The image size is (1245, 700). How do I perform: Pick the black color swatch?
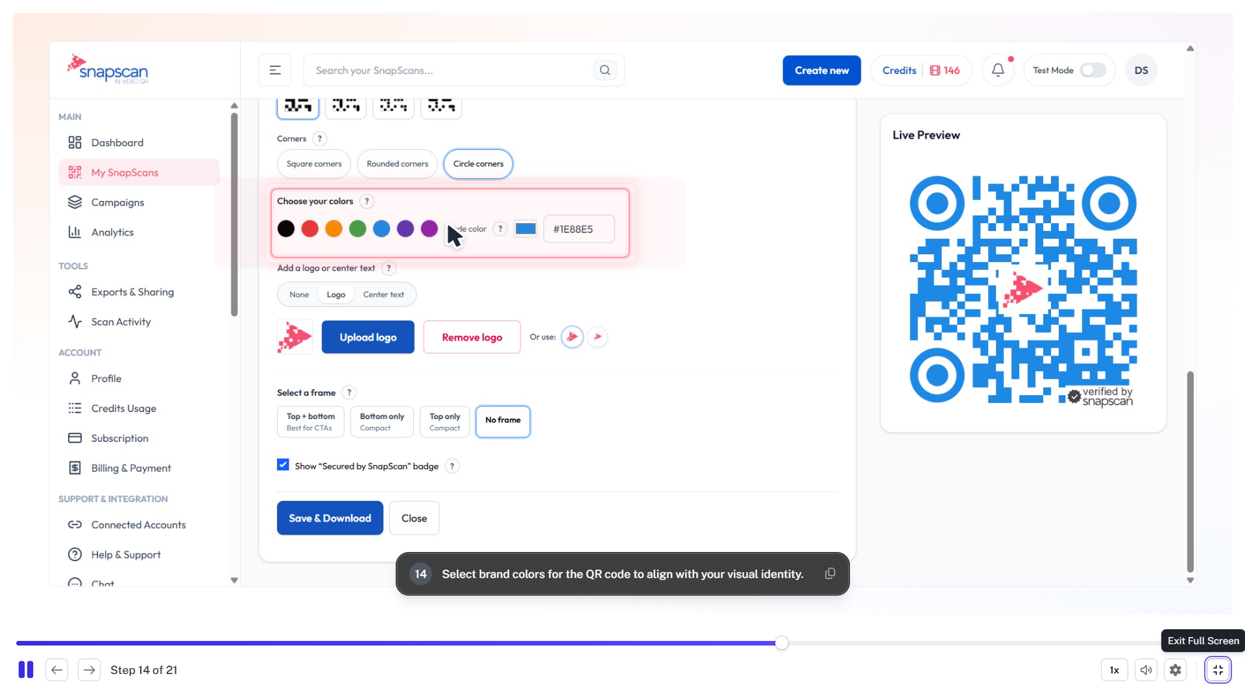coord(286,229)
